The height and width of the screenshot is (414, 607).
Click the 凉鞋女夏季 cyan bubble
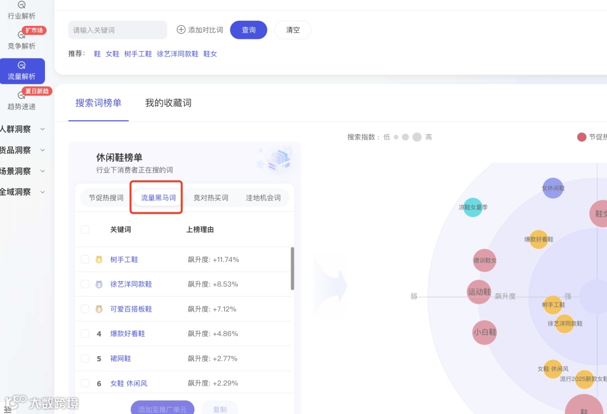pyautogui.click(x=473, y=207)
